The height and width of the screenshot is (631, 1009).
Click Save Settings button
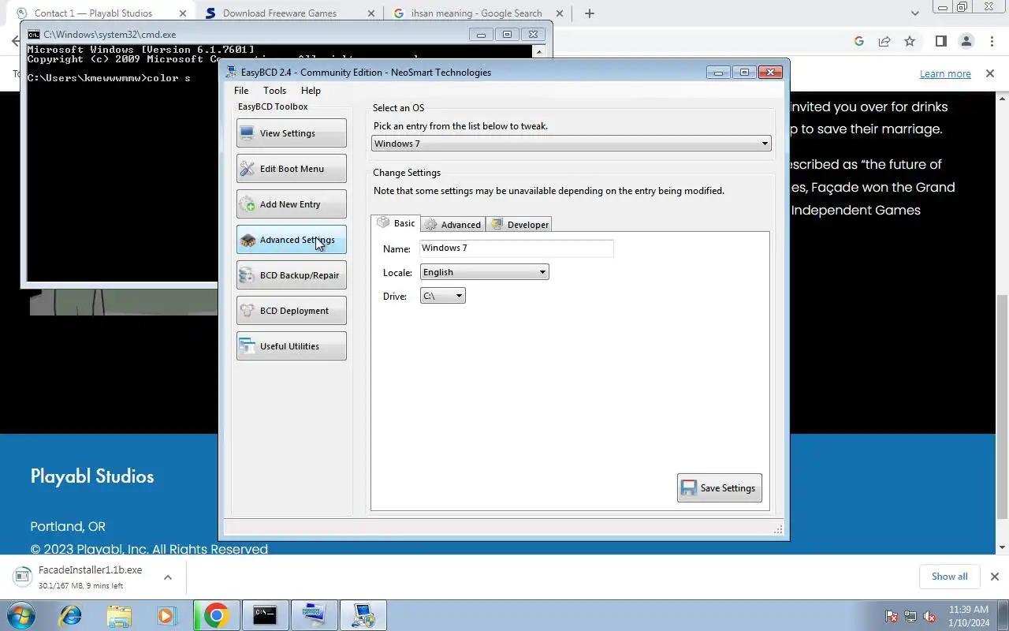[x=719, y=487]
